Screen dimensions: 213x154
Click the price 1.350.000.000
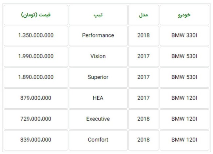[36, 36]
